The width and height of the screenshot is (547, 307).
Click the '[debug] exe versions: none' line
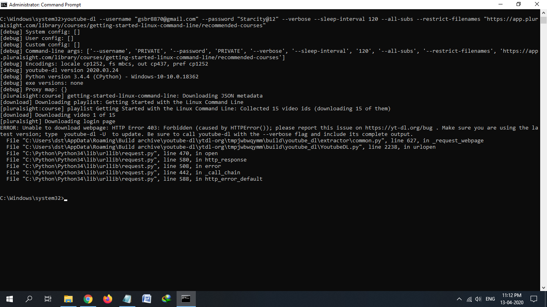42,83
